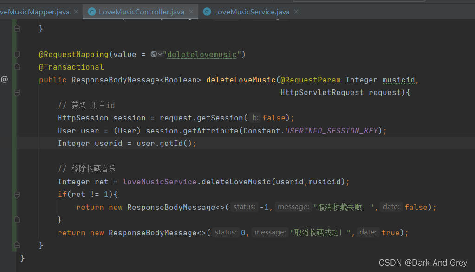Viewport: 475px width, 272px height.
Task: Click the @Transactional annotation text
Action: (x=71, y=67)
